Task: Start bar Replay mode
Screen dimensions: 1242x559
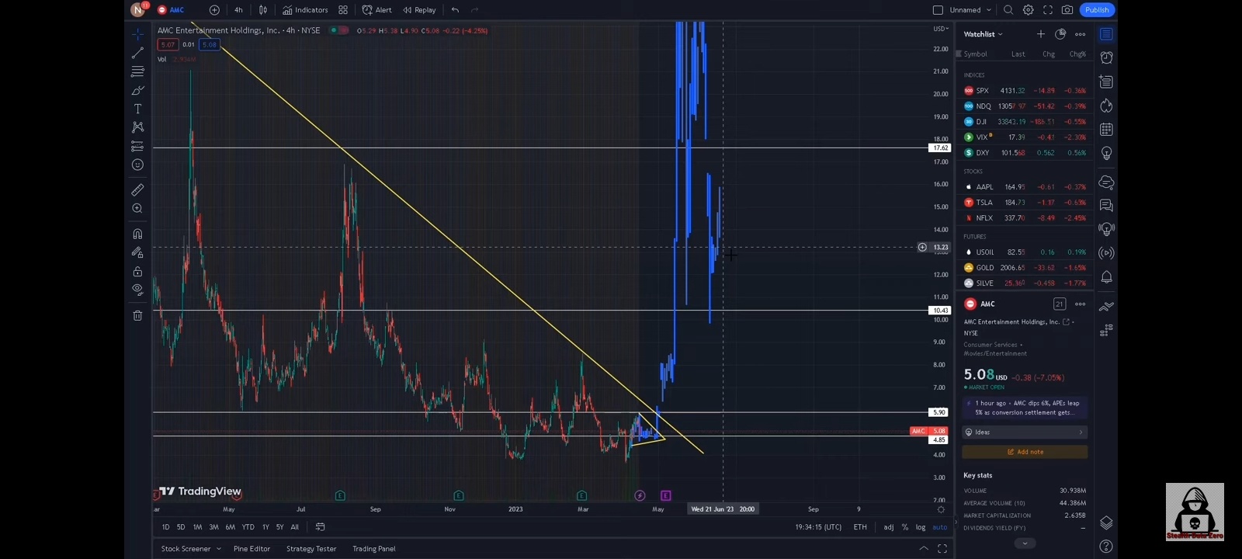Action: click(419, 10)
